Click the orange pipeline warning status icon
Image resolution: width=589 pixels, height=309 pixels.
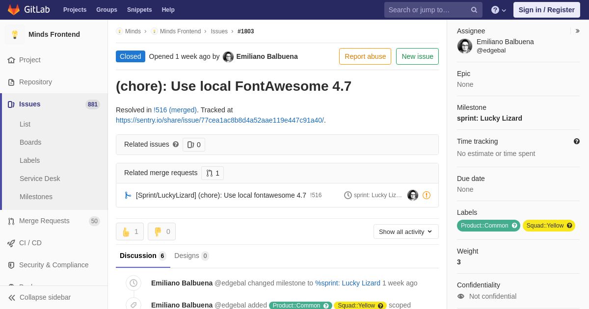[x=427, y=195]
